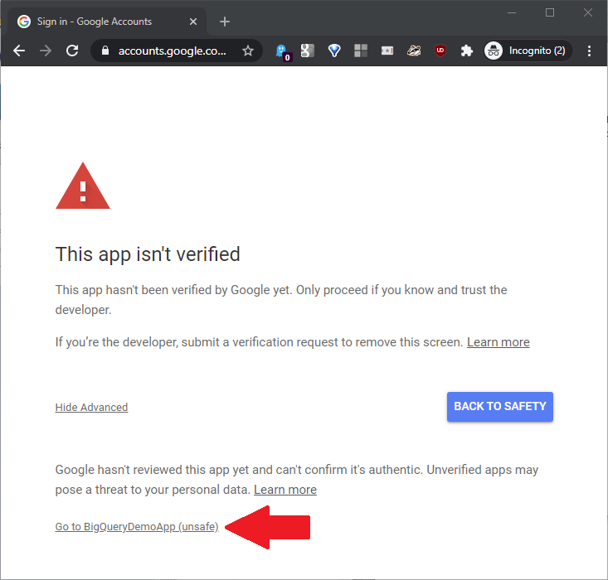Image resolution: width=608 pixels, height=580 pixels.
Task: Collapse section with Hide Advanced
Action: pyautogui.click(x=91, y=407)
